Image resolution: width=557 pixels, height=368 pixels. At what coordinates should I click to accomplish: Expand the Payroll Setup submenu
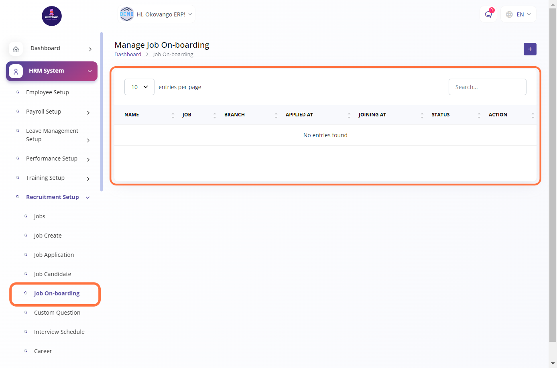pos(88,112)
